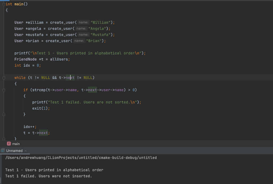Collapse the main function body fold arrow
This screenshot has width=273, height=184.
tap(3, 4)
